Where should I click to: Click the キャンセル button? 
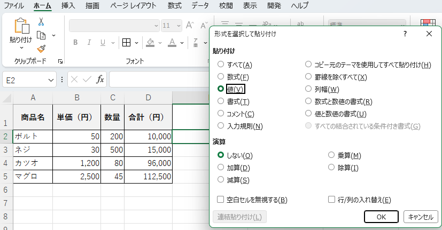[x=421, y=217]
